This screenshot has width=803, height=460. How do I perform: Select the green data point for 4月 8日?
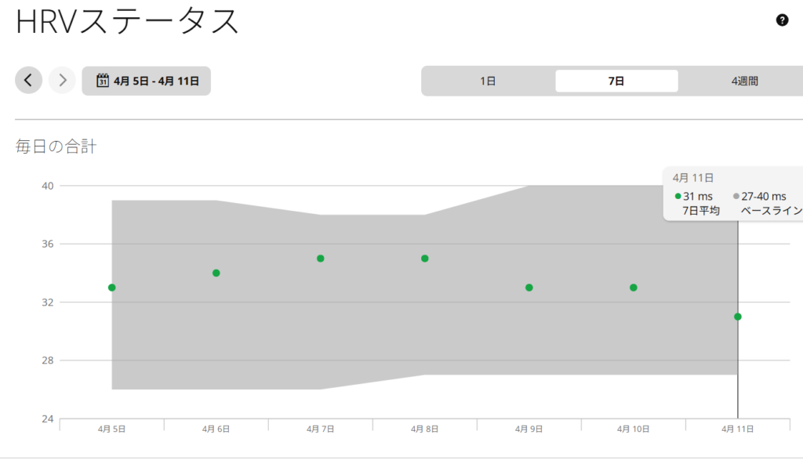pos(425,259)
